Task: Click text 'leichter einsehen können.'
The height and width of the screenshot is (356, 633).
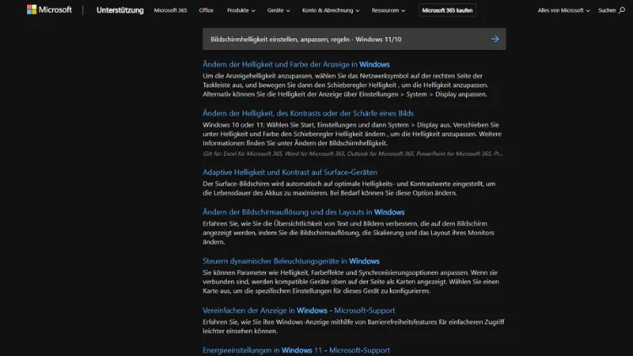Action: [x=240, y=331]
